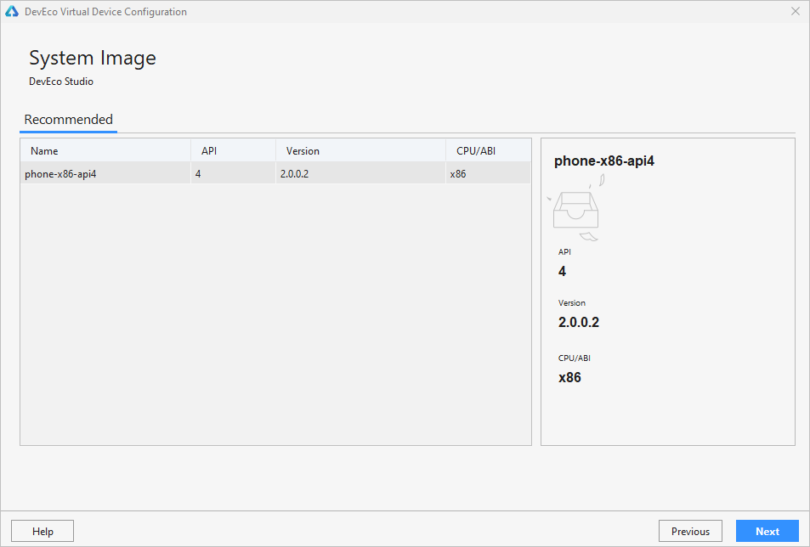Viewport: 810px width, 547px height.
Task: Sort by the API column header
Action: pos(209,151)
